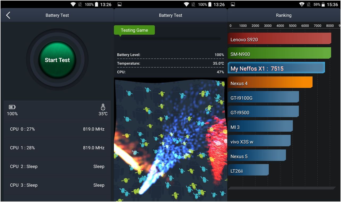The height and width of the screenshot is (202, 341).
Task: Tap the back arrow in Battery Test
Action: coord(8,15)
